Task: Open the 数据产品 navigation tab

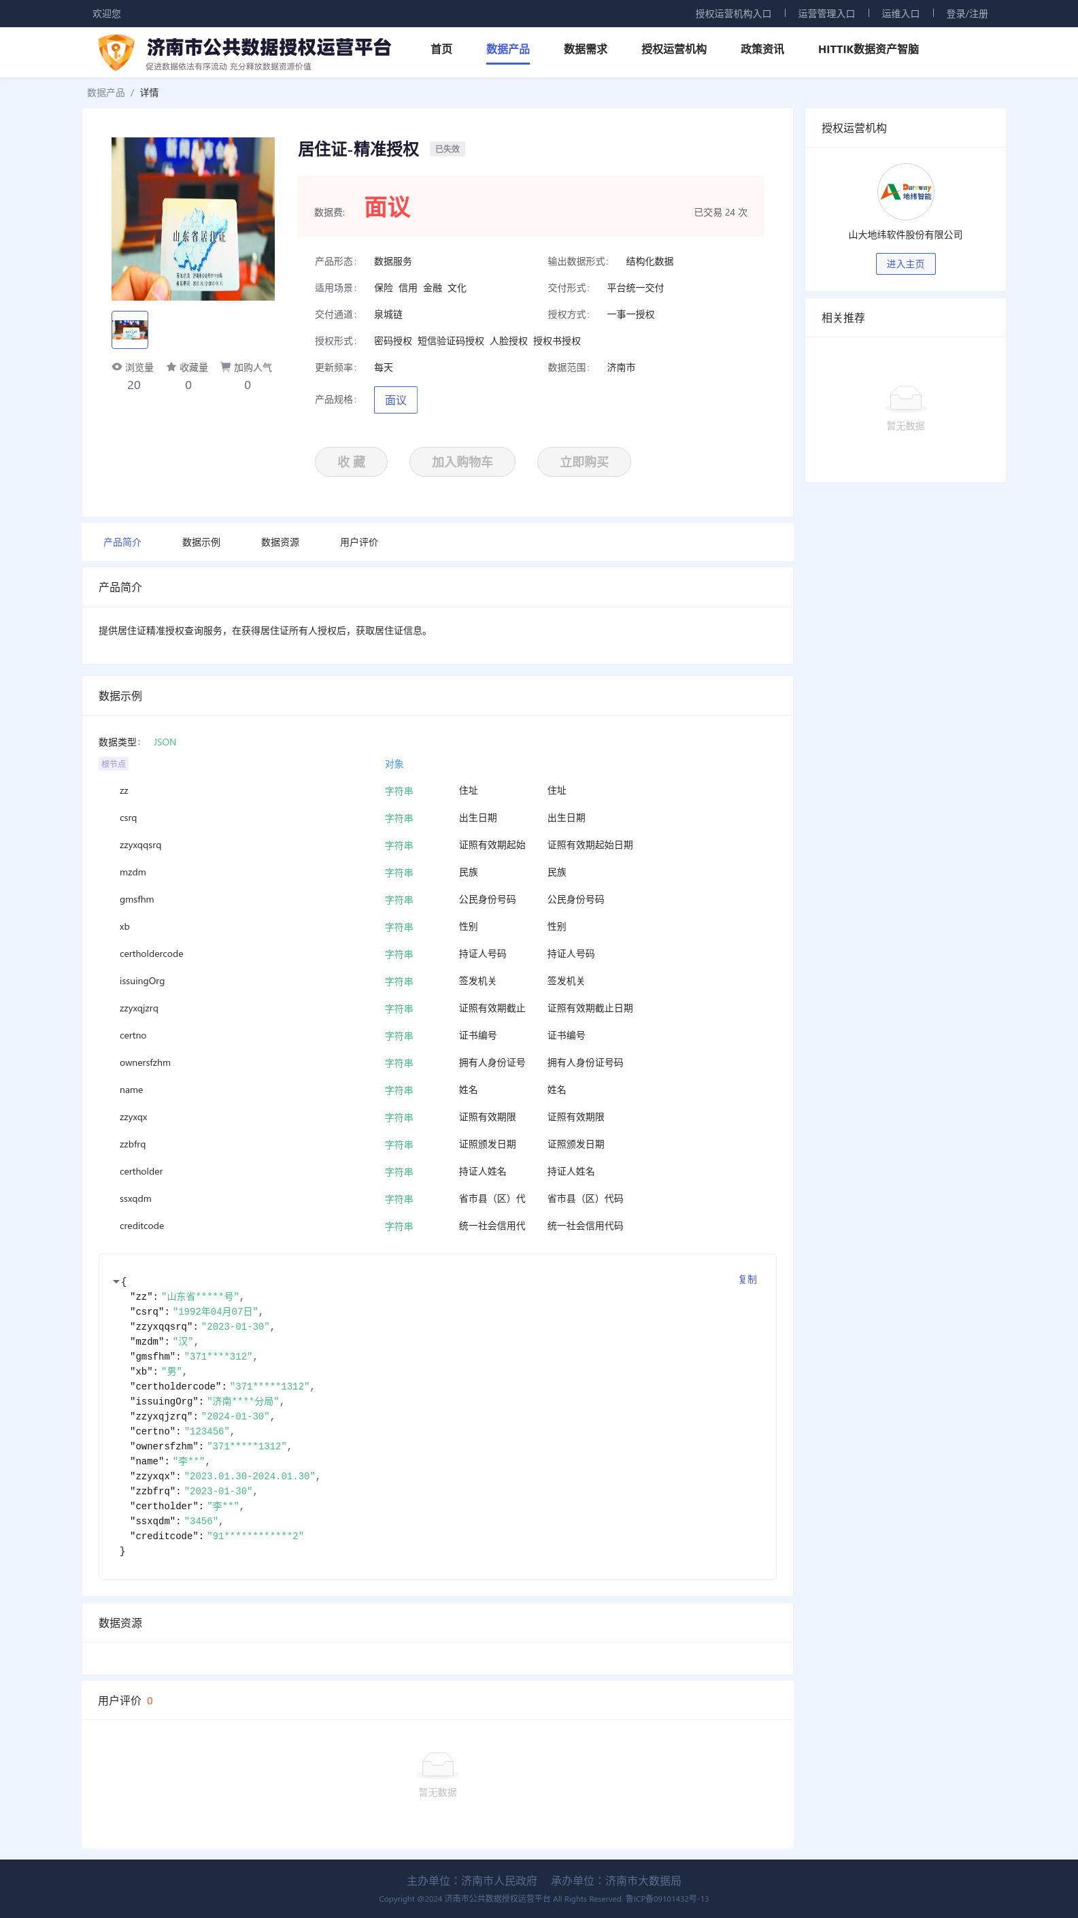Action: pos(508,49)
